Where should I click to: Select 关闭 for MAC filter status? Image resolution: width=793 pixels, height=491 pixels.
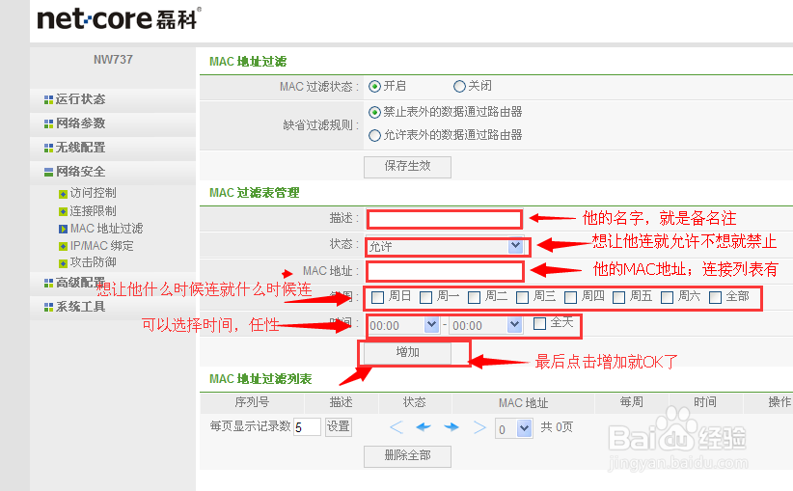(x=459, y=87)
